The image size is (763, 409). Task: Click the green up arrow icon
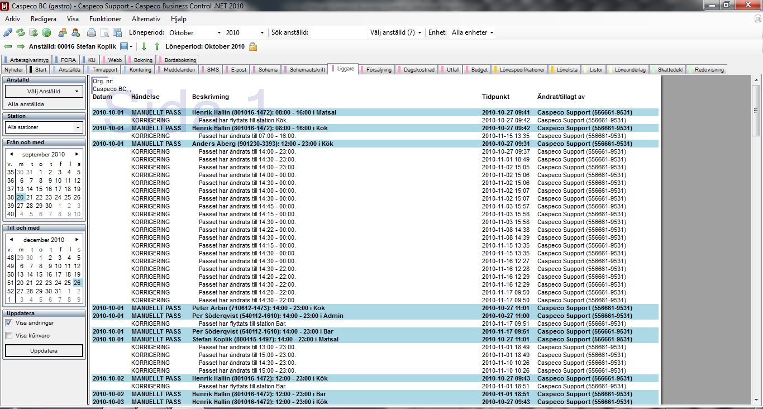click(x=157, y=46)
